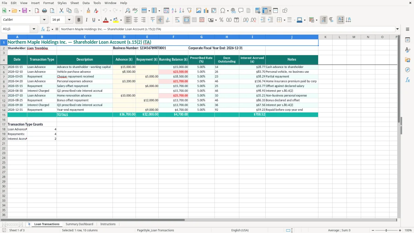Open sidebar Navigator panel
The height and width of the screenshot is (233, 414).
click(x=407, y=70)
